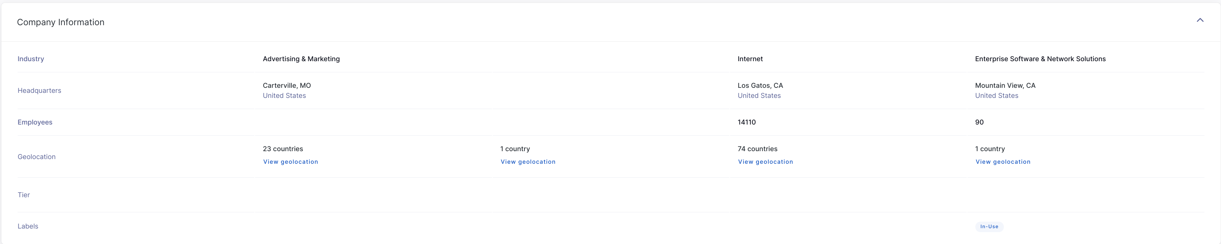Click the Company Information heading

[x=61, y=22]
